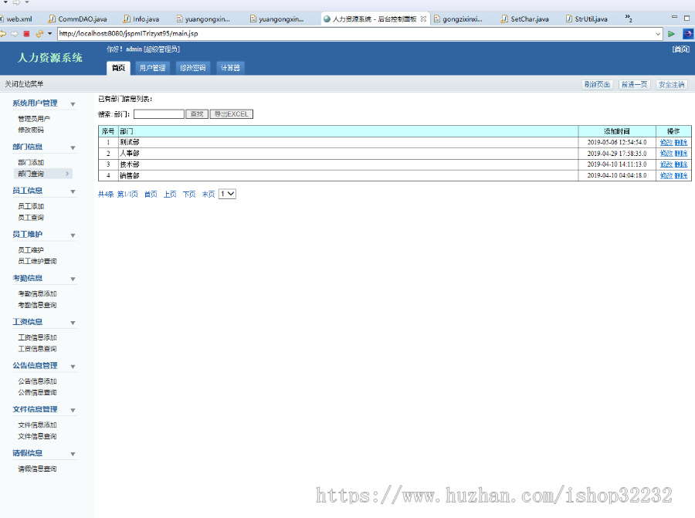Switch to the web.xml editor tab
Viewport: 695px width, 518px height.
tap(18, 19)
